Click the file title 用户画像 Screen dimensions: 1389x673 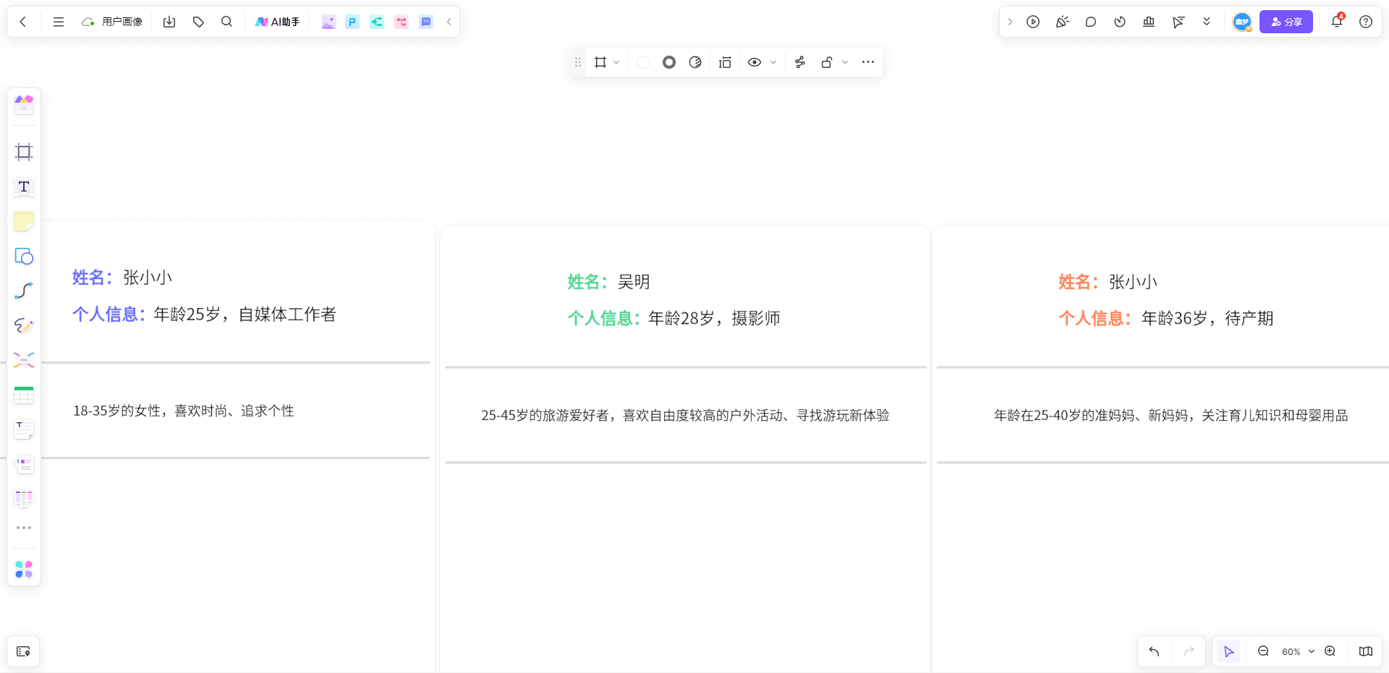tap(122, 22)
